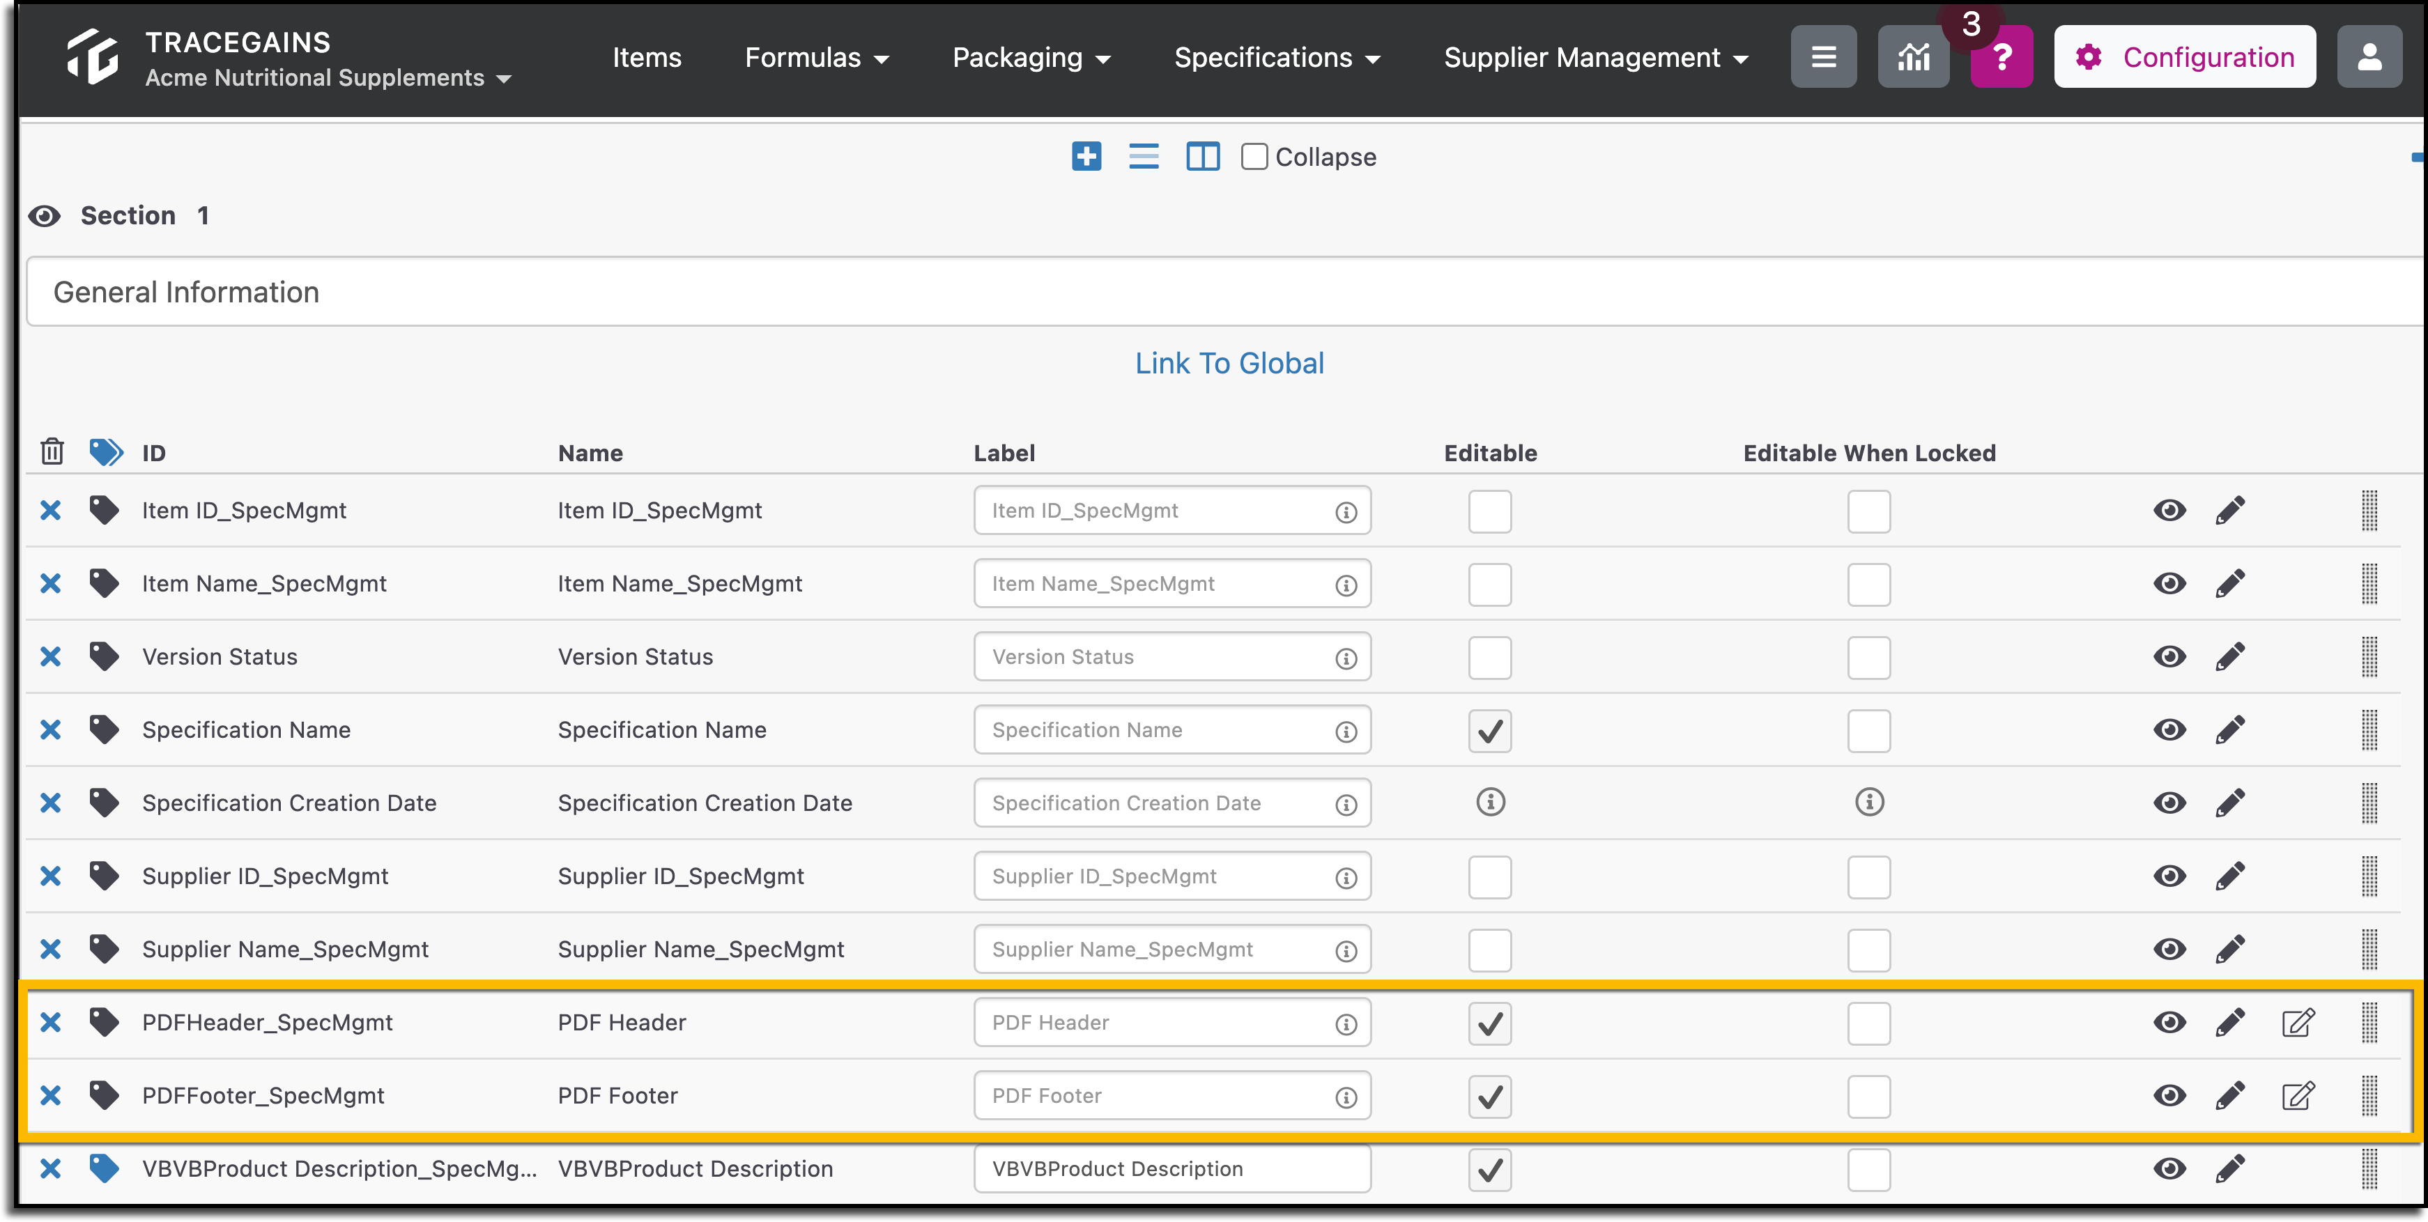Open the Acme Nutritional Supplements company dropdown
2428x1222 pixels.
click(x=328, y=78)
